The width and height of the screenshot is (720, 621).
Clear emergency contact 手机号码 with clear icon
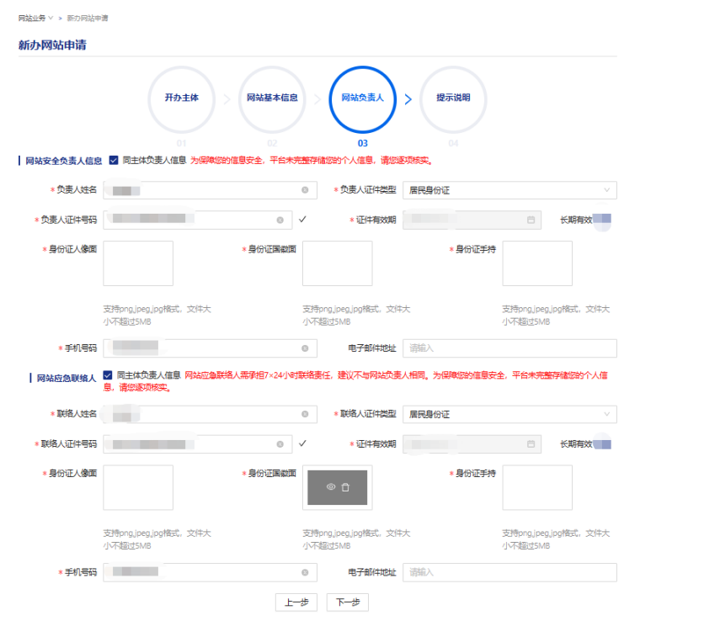304,572
